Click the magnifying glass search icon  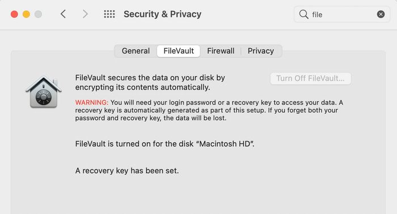point(303,14)
